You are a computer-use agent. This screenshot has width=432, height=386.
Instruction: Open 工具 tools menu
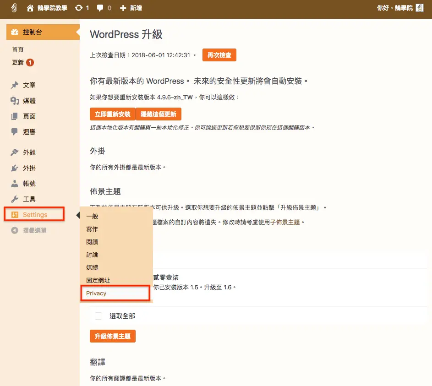(x=29, y=199)
